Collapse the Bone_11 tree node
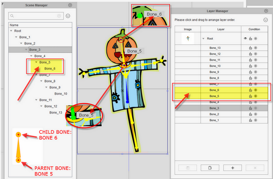This screenshot has height=179, width=273. 36,100
